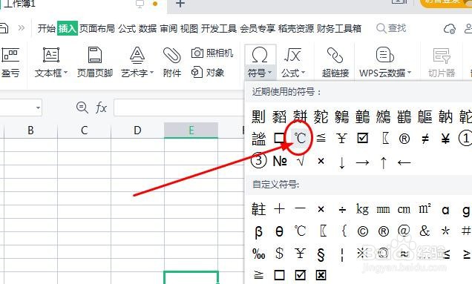Open the View (视图) tab
The image size is (472, 284).
(189, 29)
